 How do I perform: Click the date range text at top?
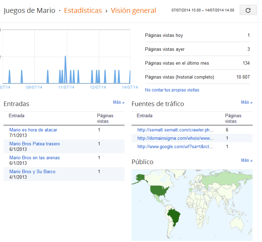[203, 10]
